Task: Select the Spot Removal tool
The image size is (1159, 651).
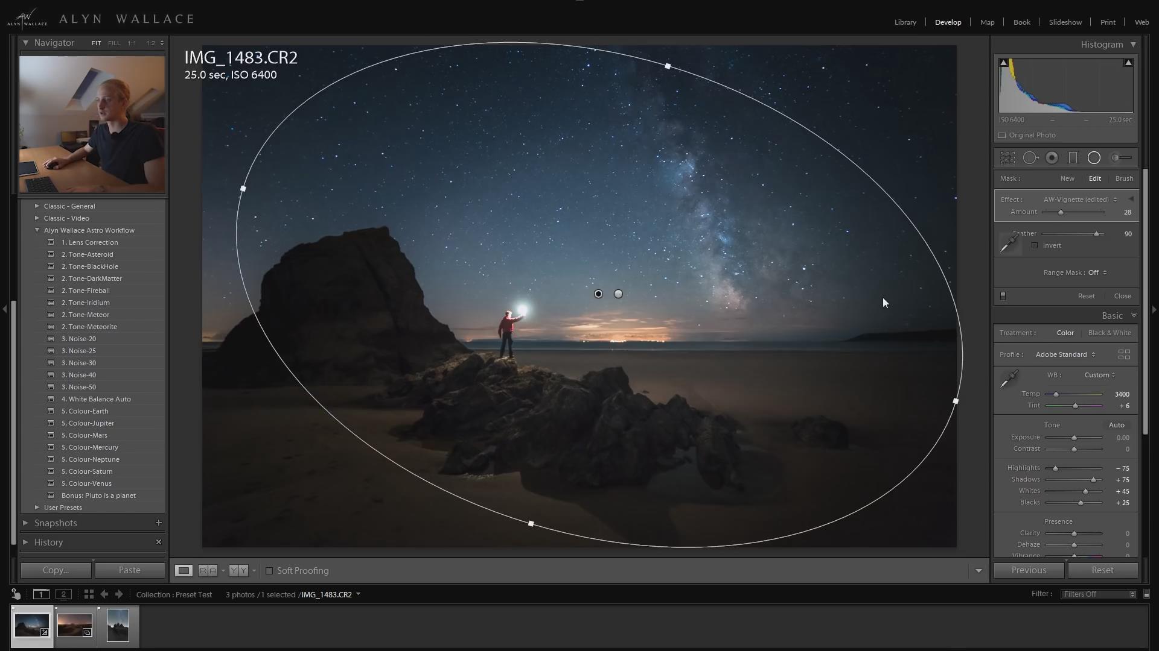Action: tap(1030, 158)
